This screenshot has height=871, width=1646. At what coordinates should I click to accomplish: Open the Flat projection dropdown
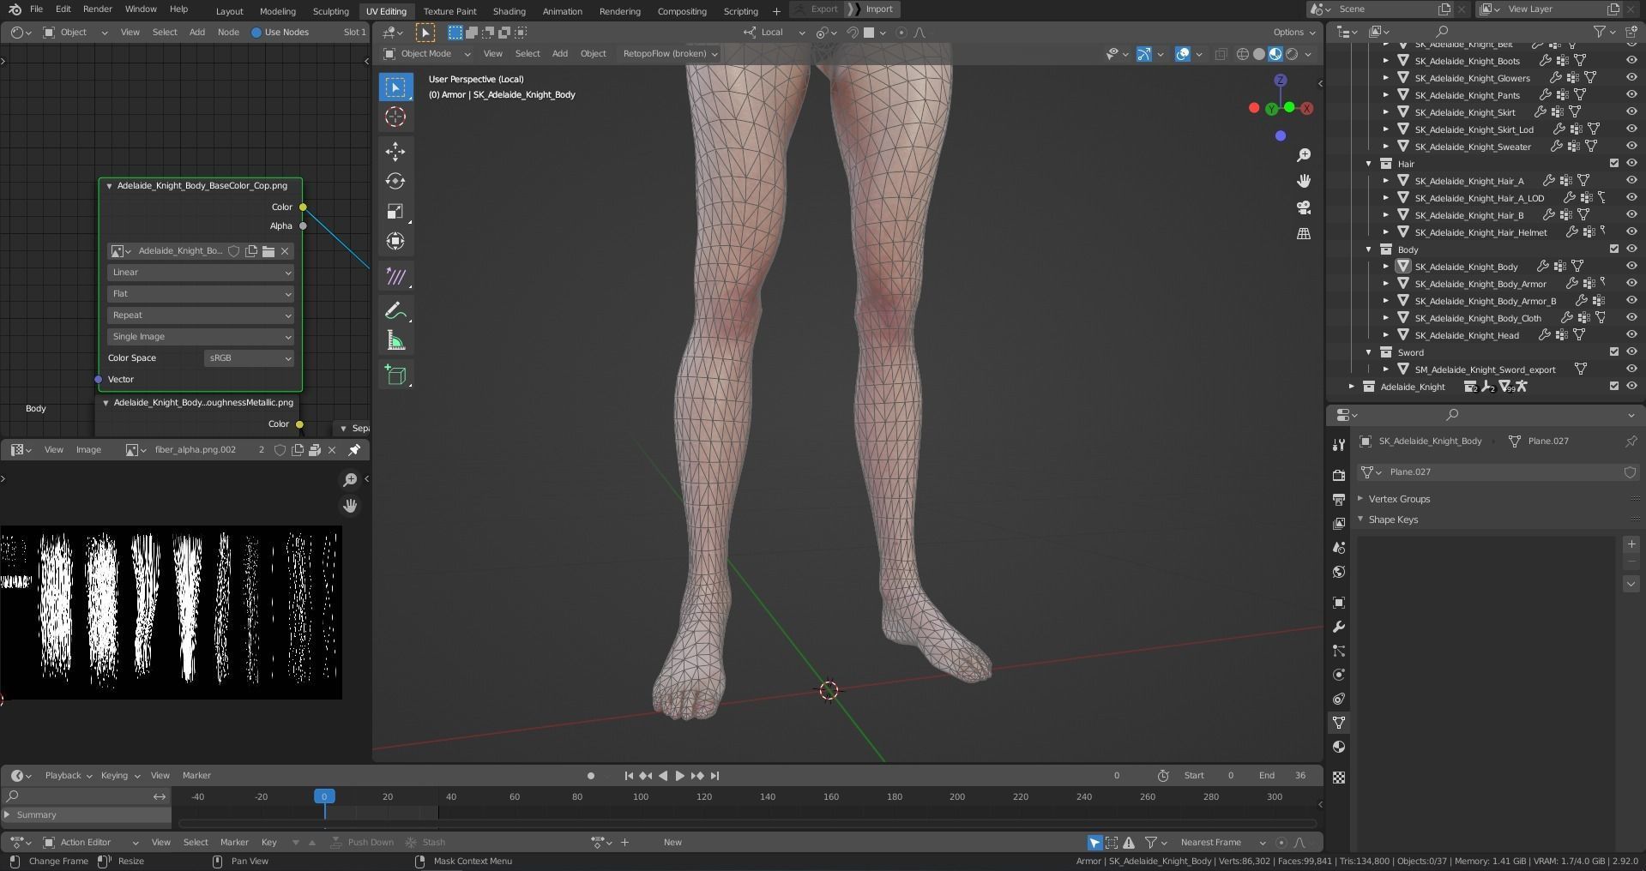201,294
